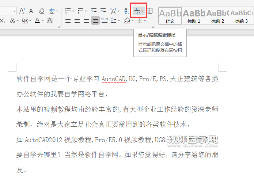254x191 pixels.
Task: Click the line starting 录制，绝对是大家
Action: [x=103, y=125]
